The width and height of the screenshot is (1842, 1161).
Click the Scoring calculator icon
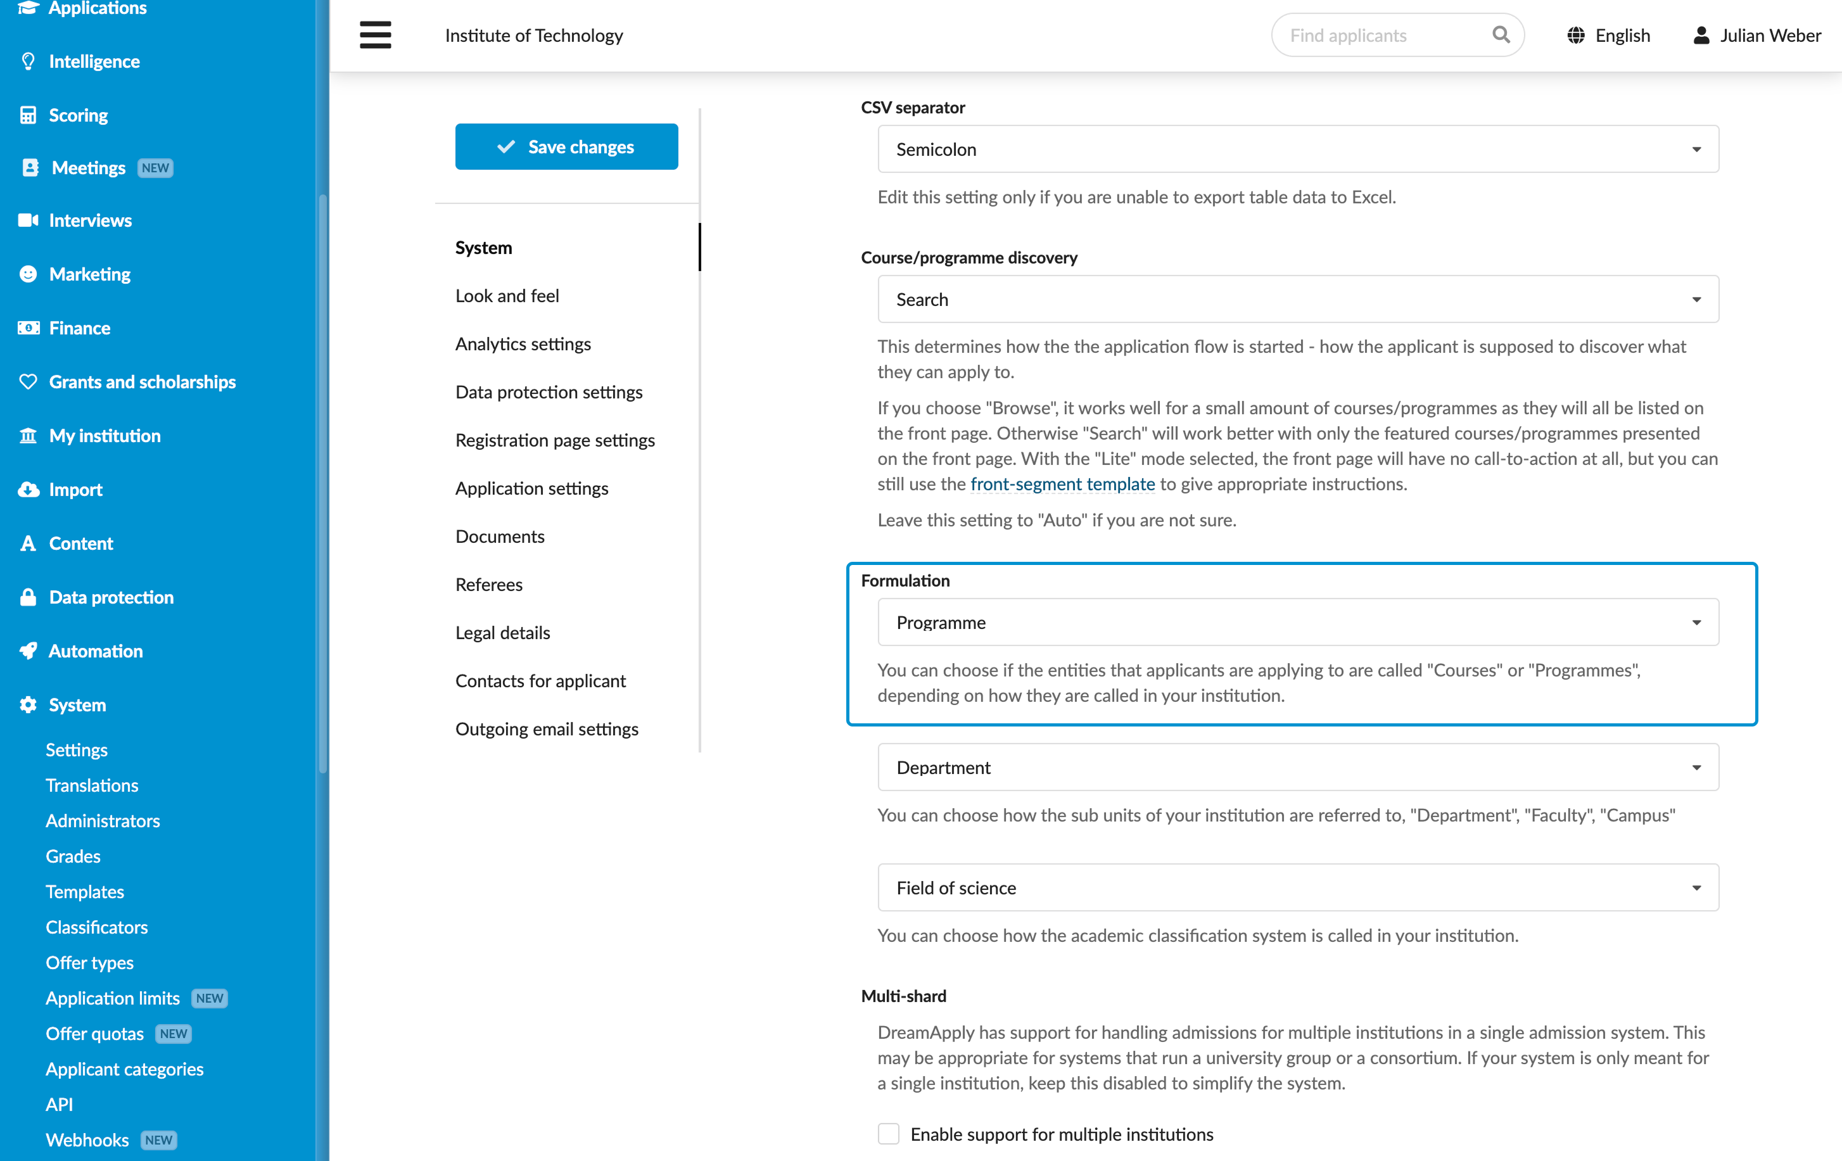coord(29,115)
